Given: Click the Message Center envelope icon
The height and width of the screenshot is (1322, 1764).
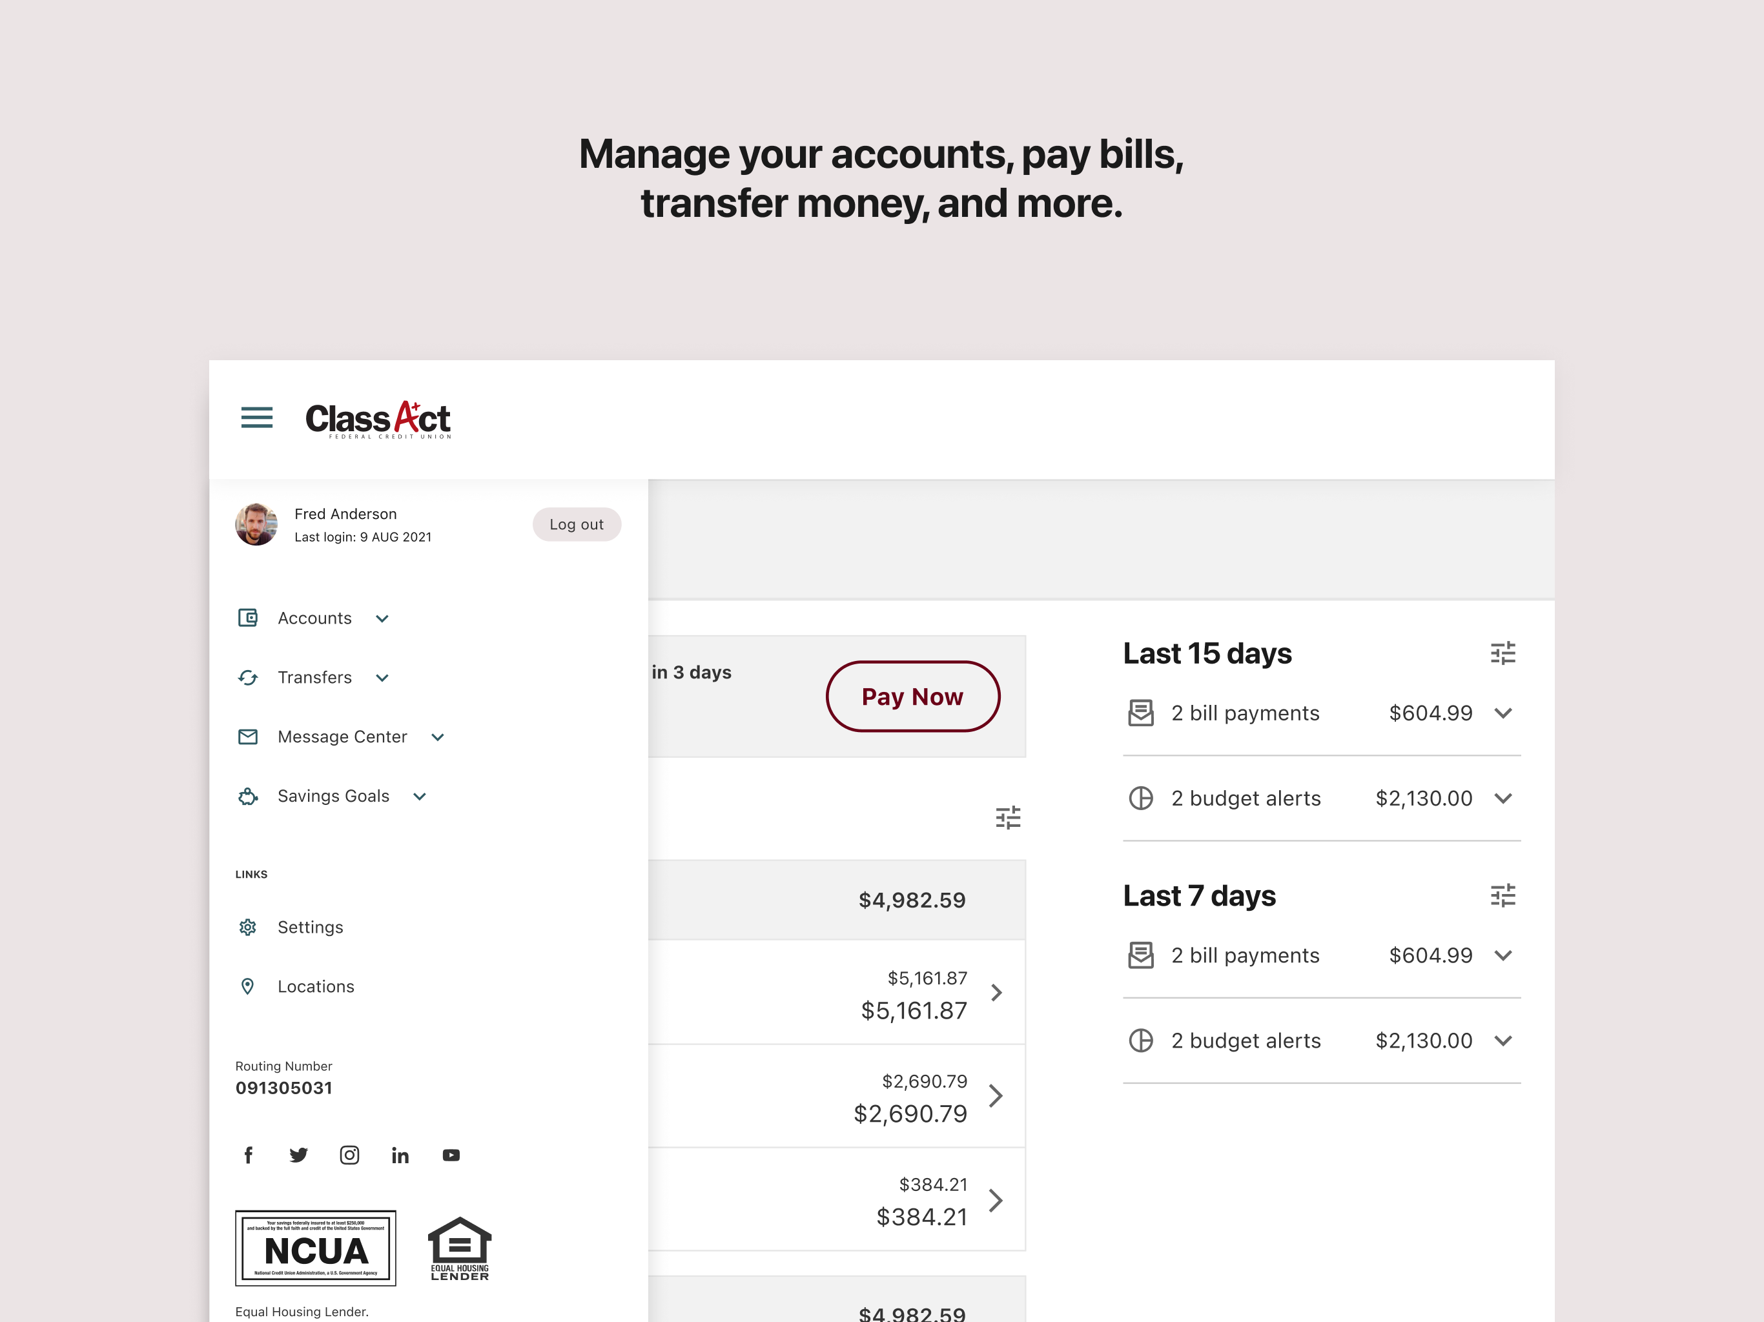Looking at the screenshot, I should 248,737.
